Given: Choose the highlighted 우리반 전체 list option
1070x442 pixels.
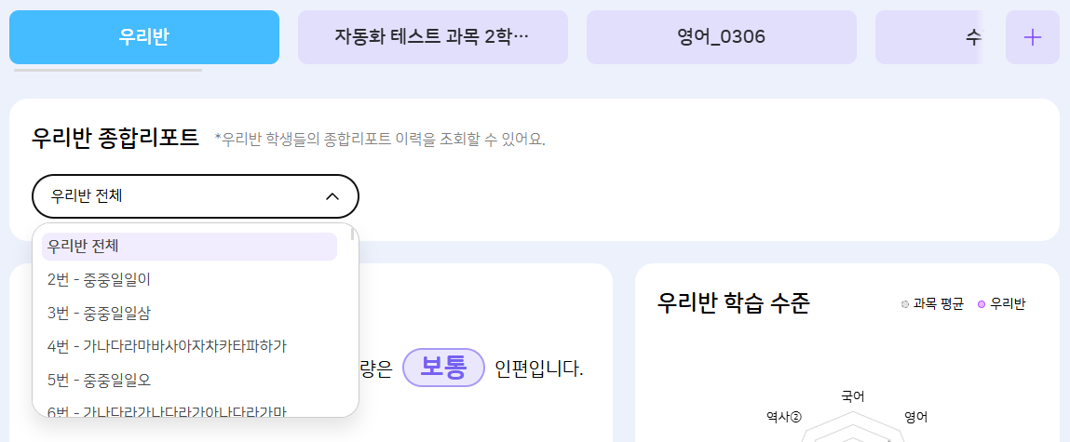Looking at the screenshot, I should pos(189,247).
